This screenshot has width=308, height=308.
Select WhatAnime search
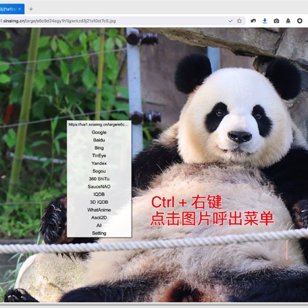[x=99, y=210]
